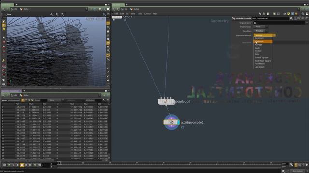The width and height of the screenshot is (309, 173).
Task: Click the Play backward button
Action: point(17,165)
